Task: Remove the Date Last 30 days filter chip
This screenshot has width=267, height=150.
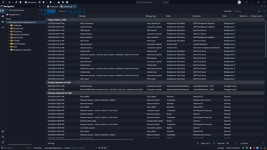Action: pos(84,11)
